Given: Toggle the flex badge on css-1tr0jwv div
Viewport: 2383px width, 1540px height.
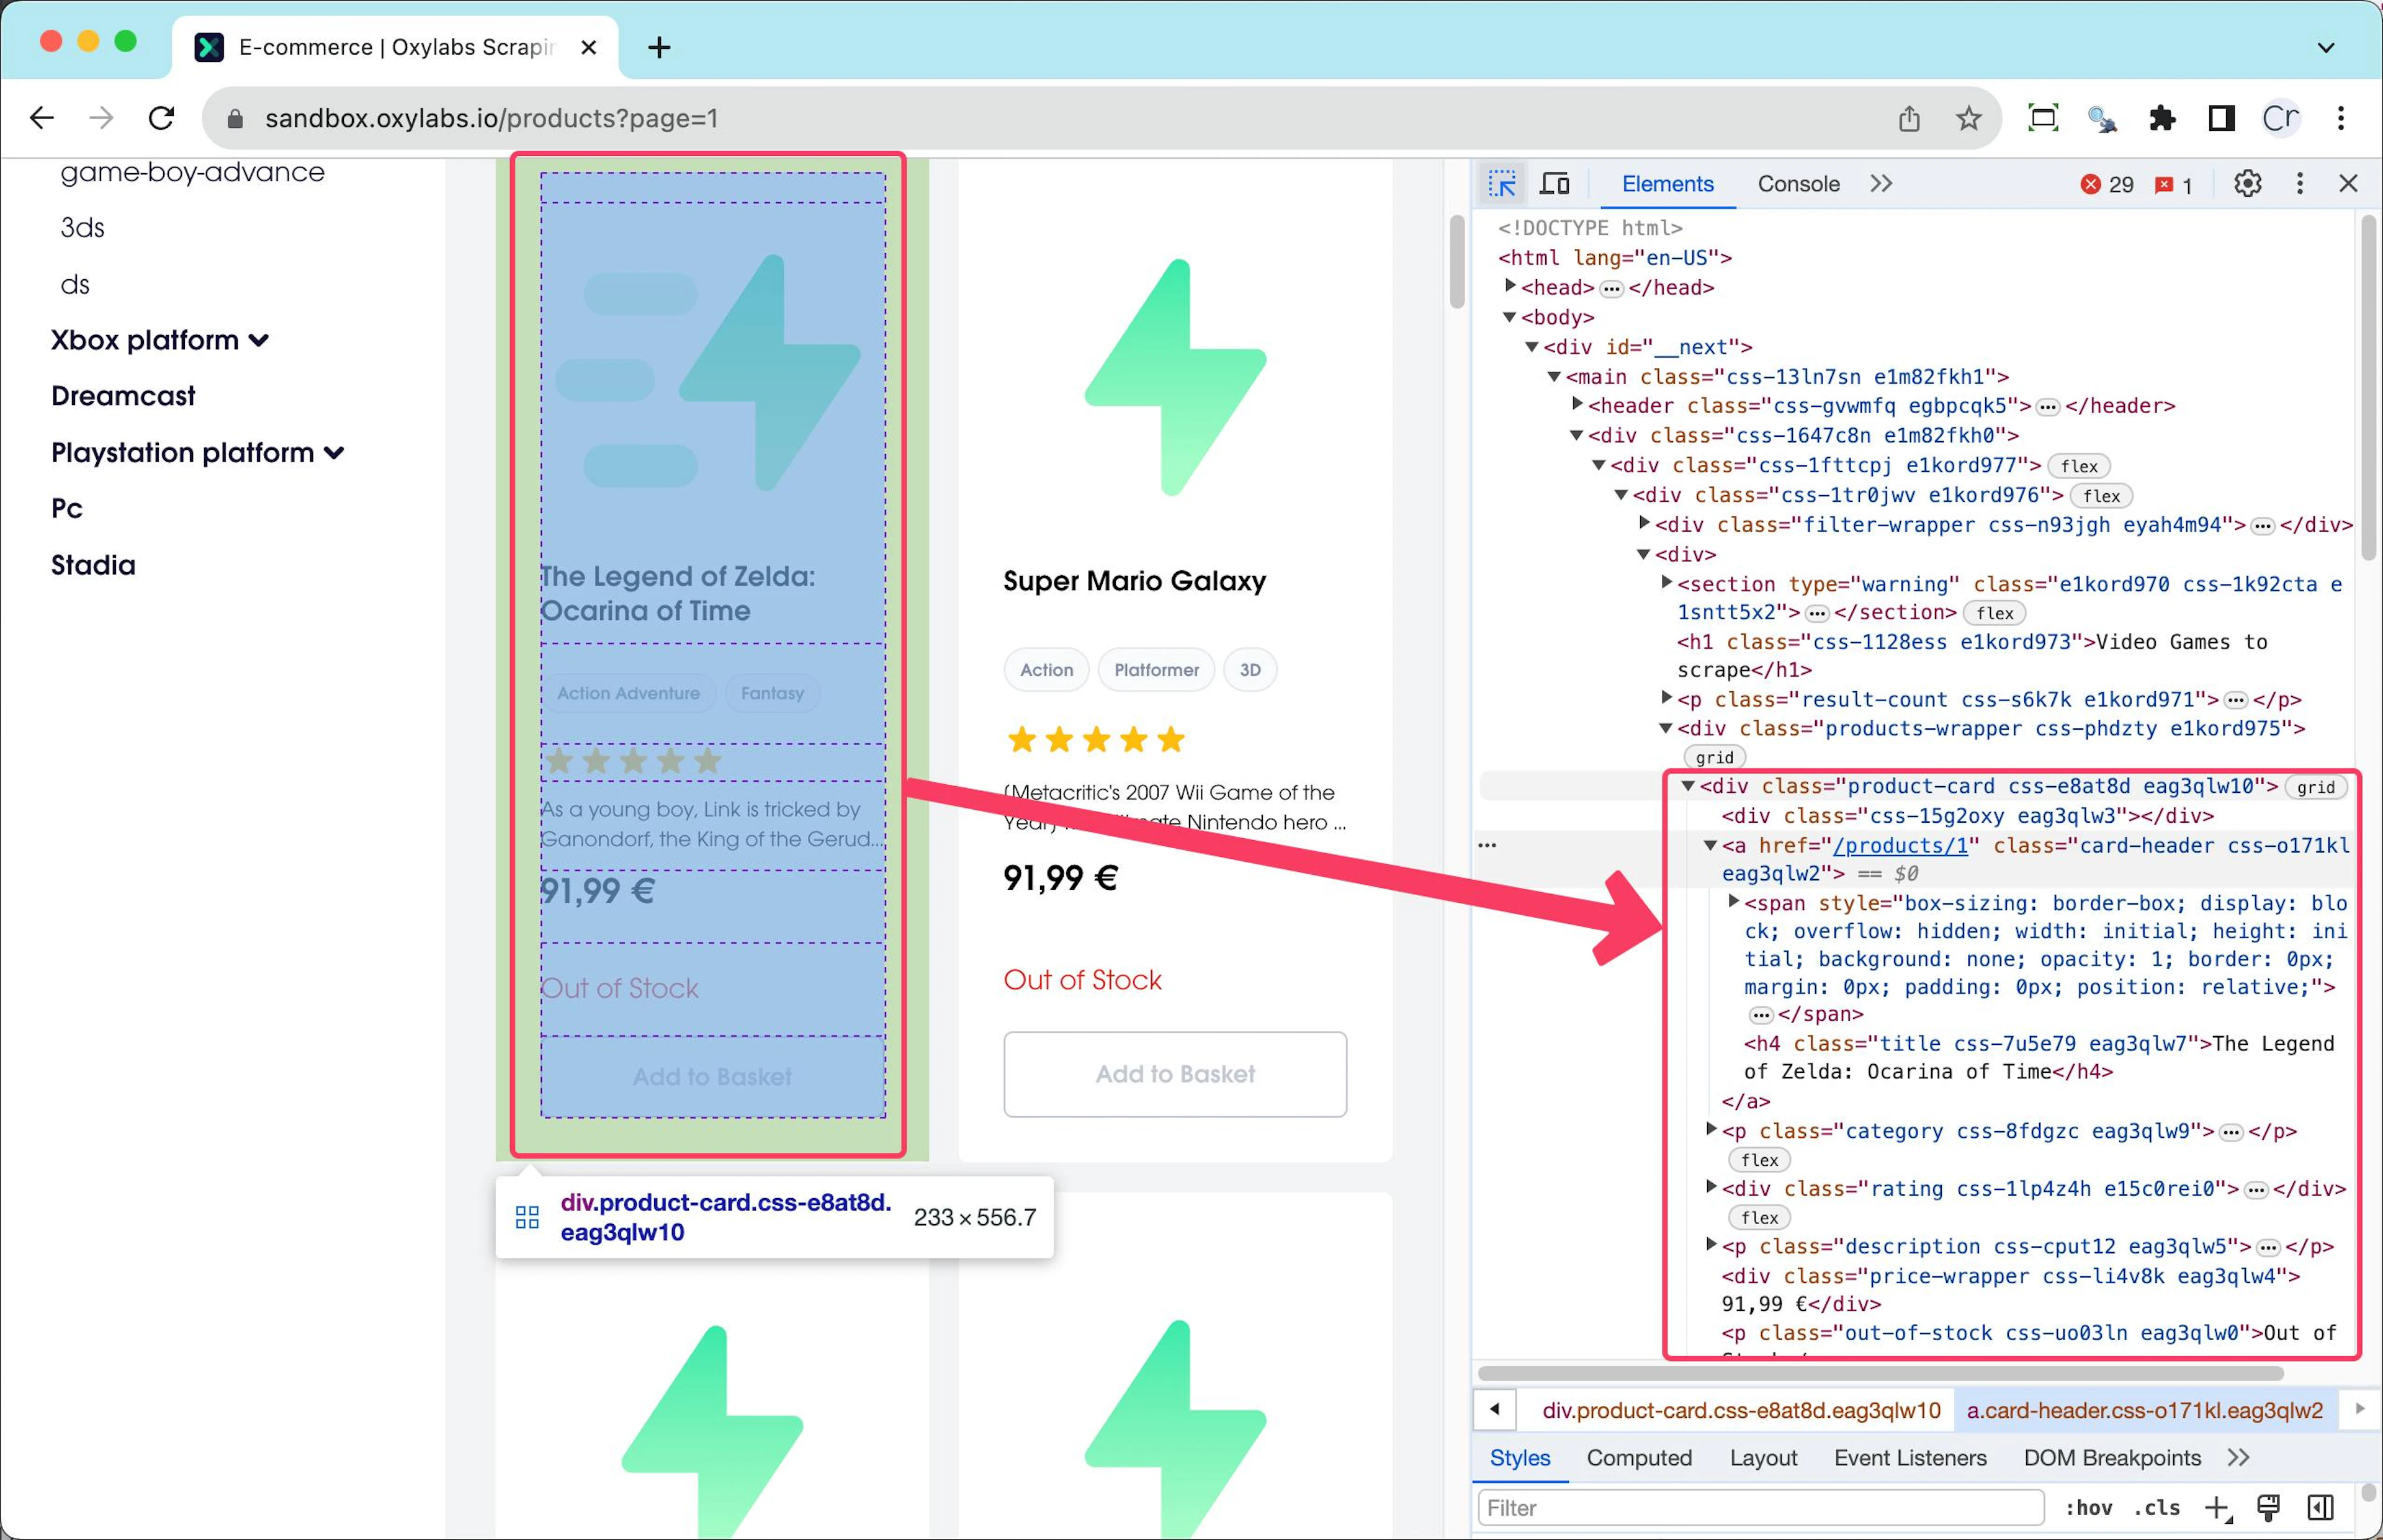Looking at the screenshot, I should click(x=2102, y=496).
